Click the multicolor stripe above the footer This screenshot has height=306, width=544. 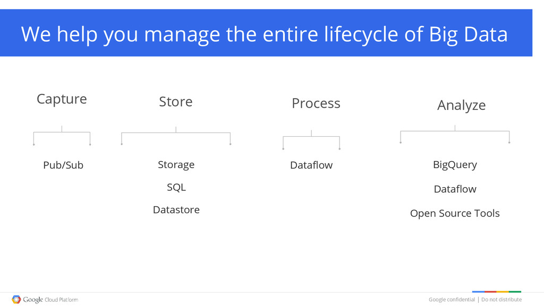click(x=497, y=292)
